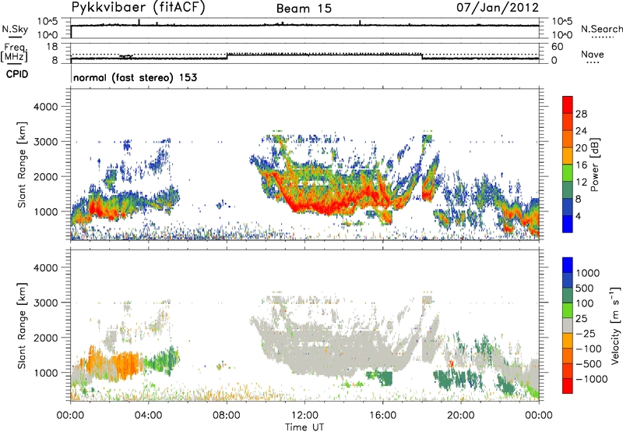Click the raised frequency trace between 08:00 and 18:00
This screenshot has height=432, width=623.
(324, 54)
